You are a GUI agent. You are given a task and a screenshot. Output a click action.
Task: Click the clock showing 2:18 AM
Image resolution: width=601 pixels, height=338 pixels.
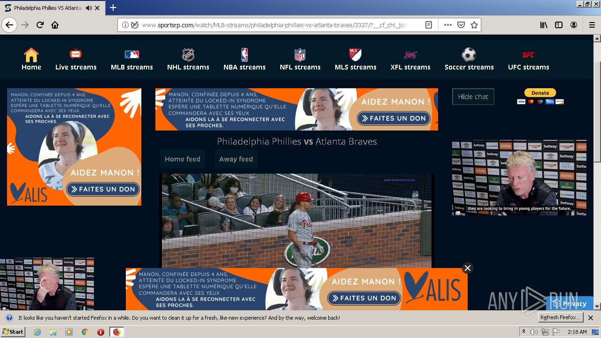tap(577, 332)
